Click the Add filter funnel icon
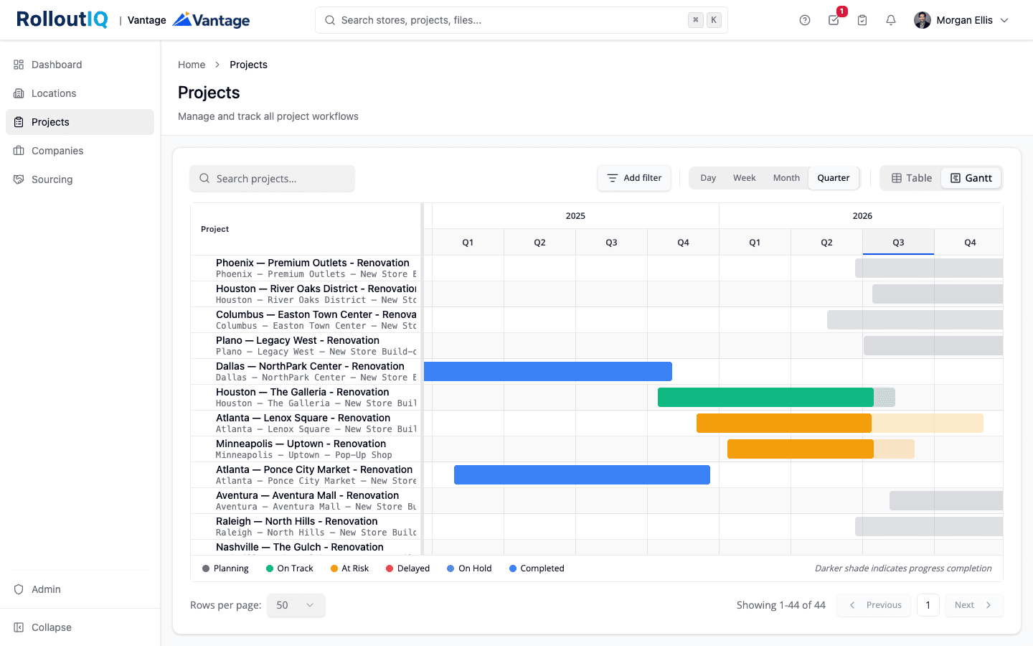 (613, 178)
